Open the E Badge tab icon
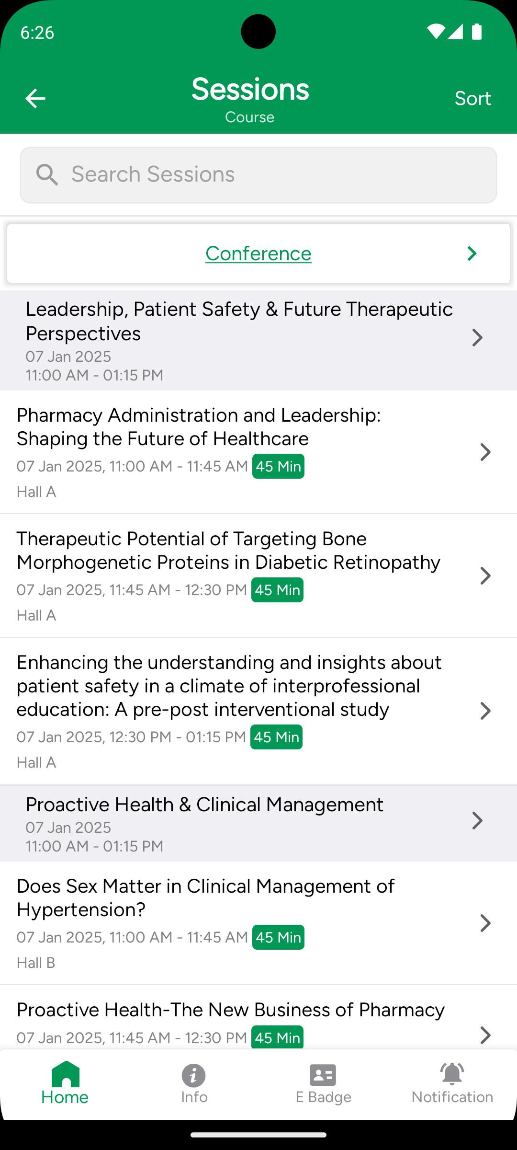 pos(323,1075)
